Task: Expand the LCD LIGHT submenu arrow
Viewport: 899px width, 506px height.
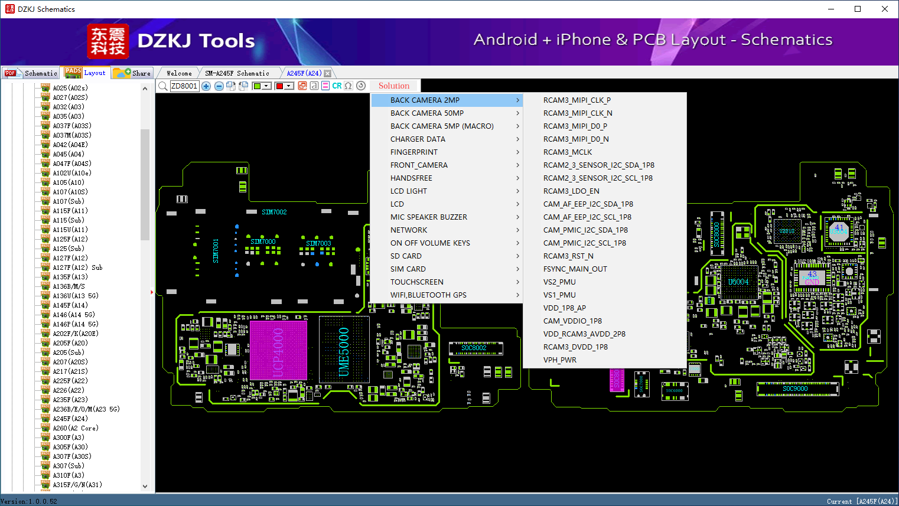Action: [517, 191]
